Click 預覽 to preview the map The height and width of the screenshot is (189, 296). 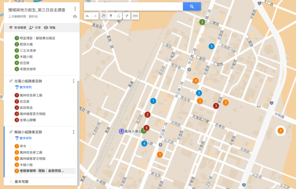[49, 27]
